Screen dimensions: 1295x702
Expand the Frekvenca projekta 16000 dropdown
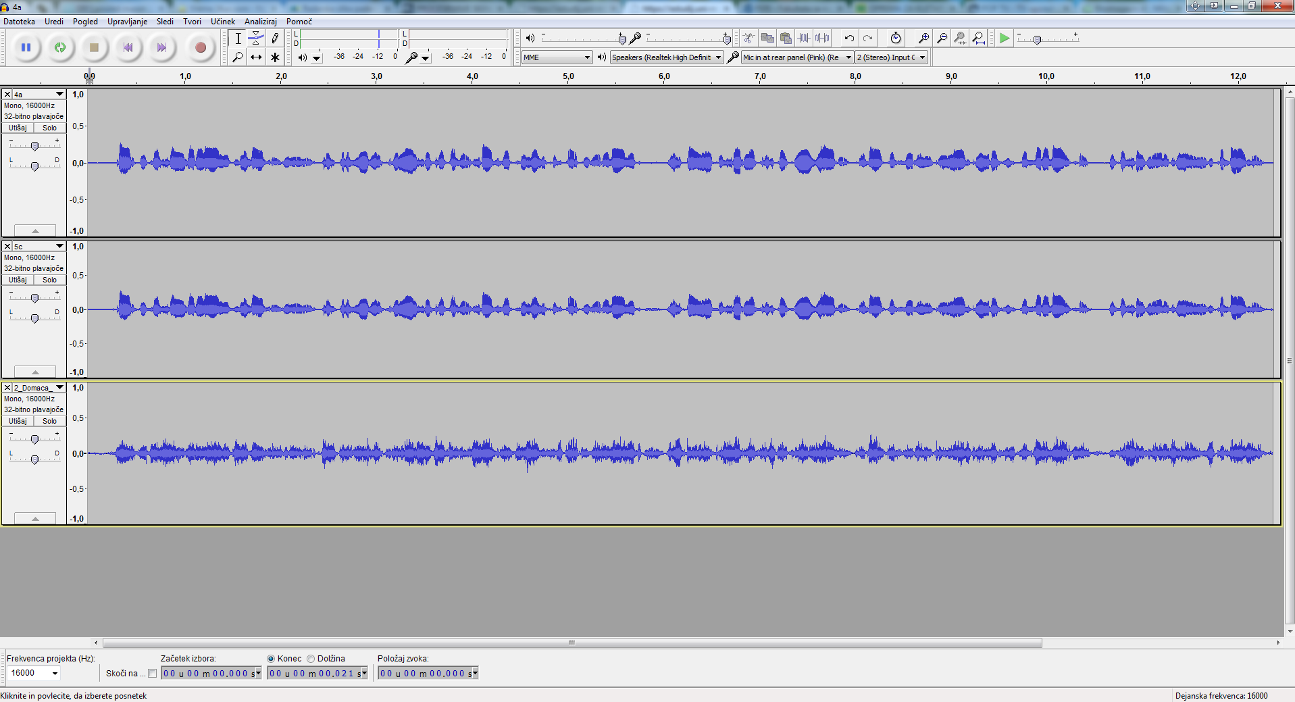[x=55, y=673]
